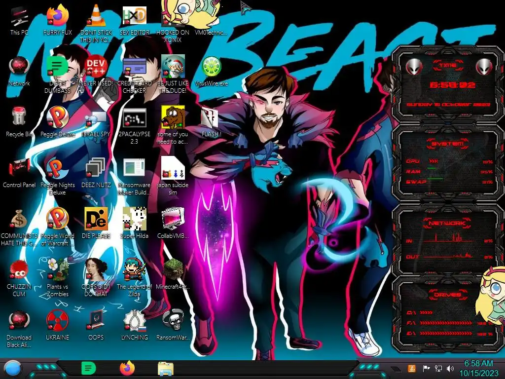This screenshot has height=379, width=505.
Task: Click the F:\ drive bar in widget
Action: [446, 323]
